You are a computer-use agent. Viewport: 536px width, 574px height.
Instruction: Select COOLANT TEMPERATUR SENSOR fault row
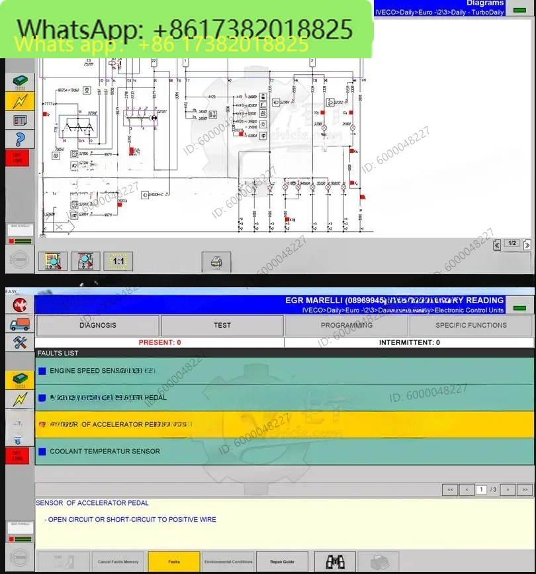point(285,452)
